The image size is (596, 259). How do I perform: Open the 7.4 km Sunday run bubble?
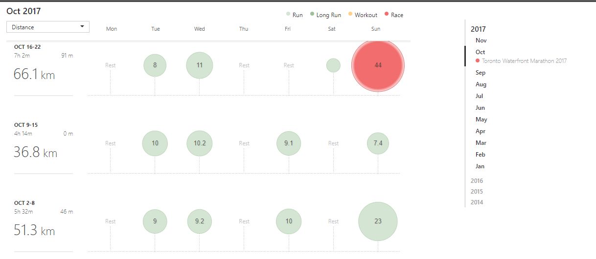click(x=378, y=143)
